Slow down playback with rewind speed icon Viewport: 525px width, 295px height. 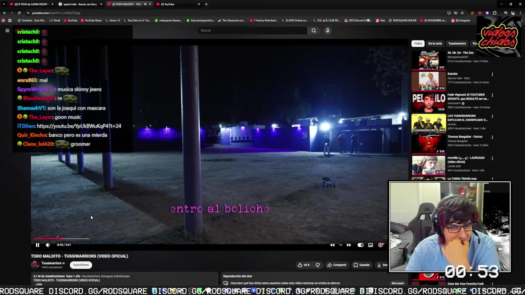point(332,245)
